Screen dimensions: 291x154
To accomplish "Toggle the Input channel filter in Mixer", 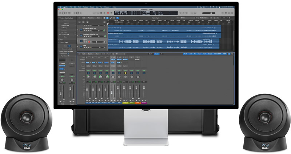I will point(204,54).
